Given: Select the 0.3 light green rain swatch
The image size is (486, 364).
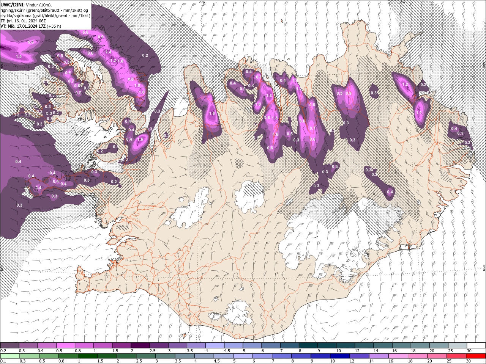Looking at the screenshot, I should click(29, 356).
